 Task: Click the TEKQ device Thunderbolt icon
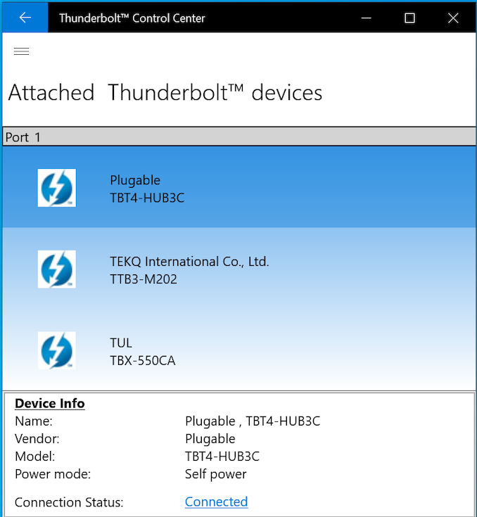(56, 269)
